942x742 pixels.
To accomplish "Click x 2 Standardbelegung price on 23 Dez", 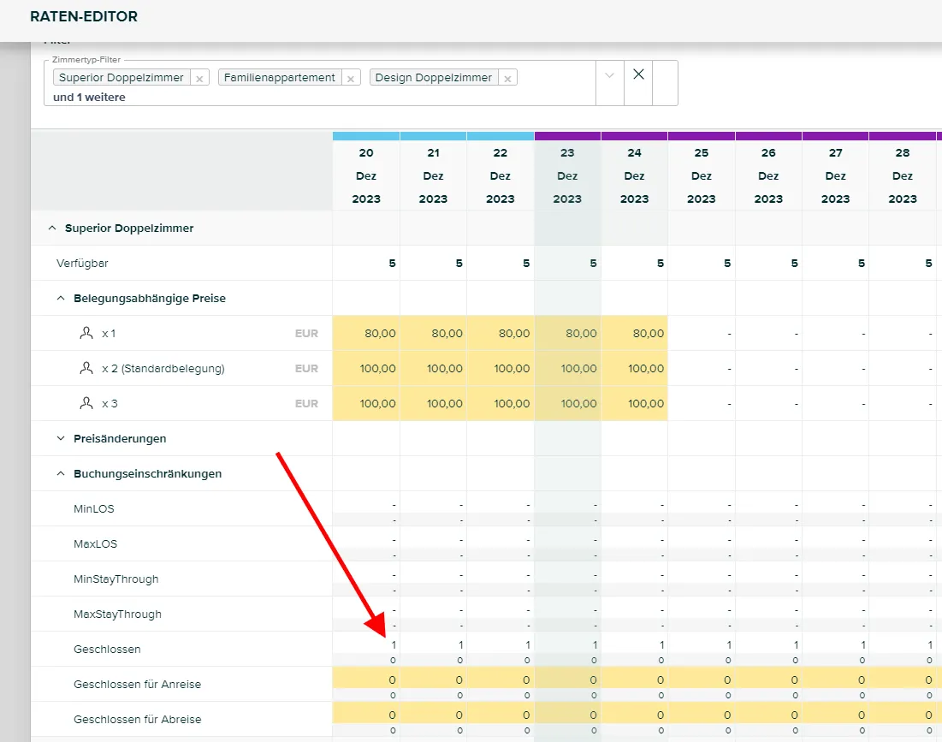I will [567, 368].
